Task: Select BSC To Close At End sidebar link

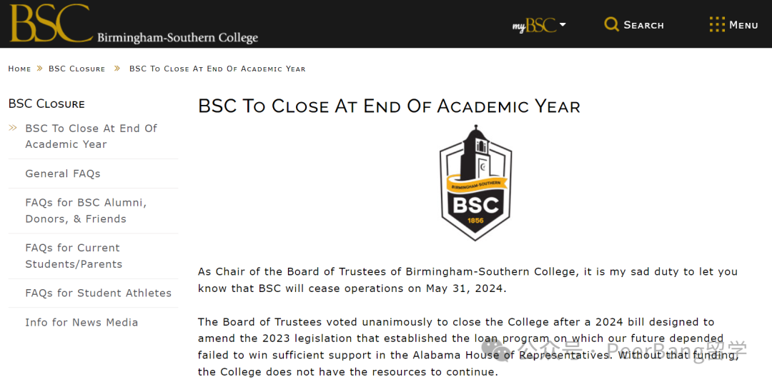Action: click(91, 136)
